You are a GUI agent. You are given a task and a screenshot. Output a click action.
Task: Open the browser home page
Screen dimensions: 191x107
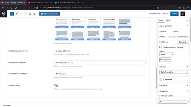point(16,8)
